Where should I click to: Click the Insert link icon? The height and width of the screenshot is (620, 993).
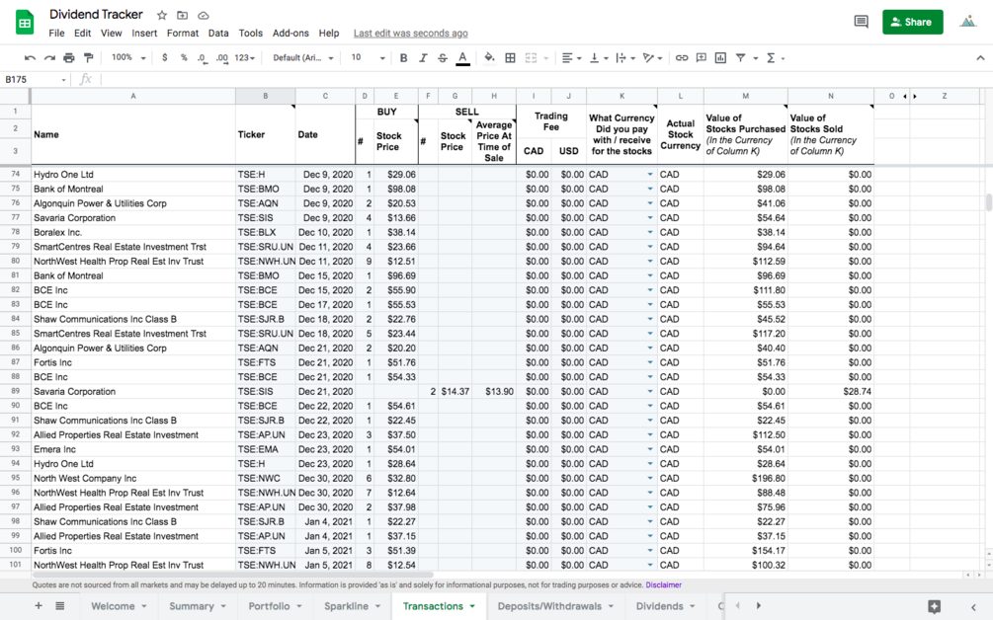pyautogui.click(x=682, y=57)
